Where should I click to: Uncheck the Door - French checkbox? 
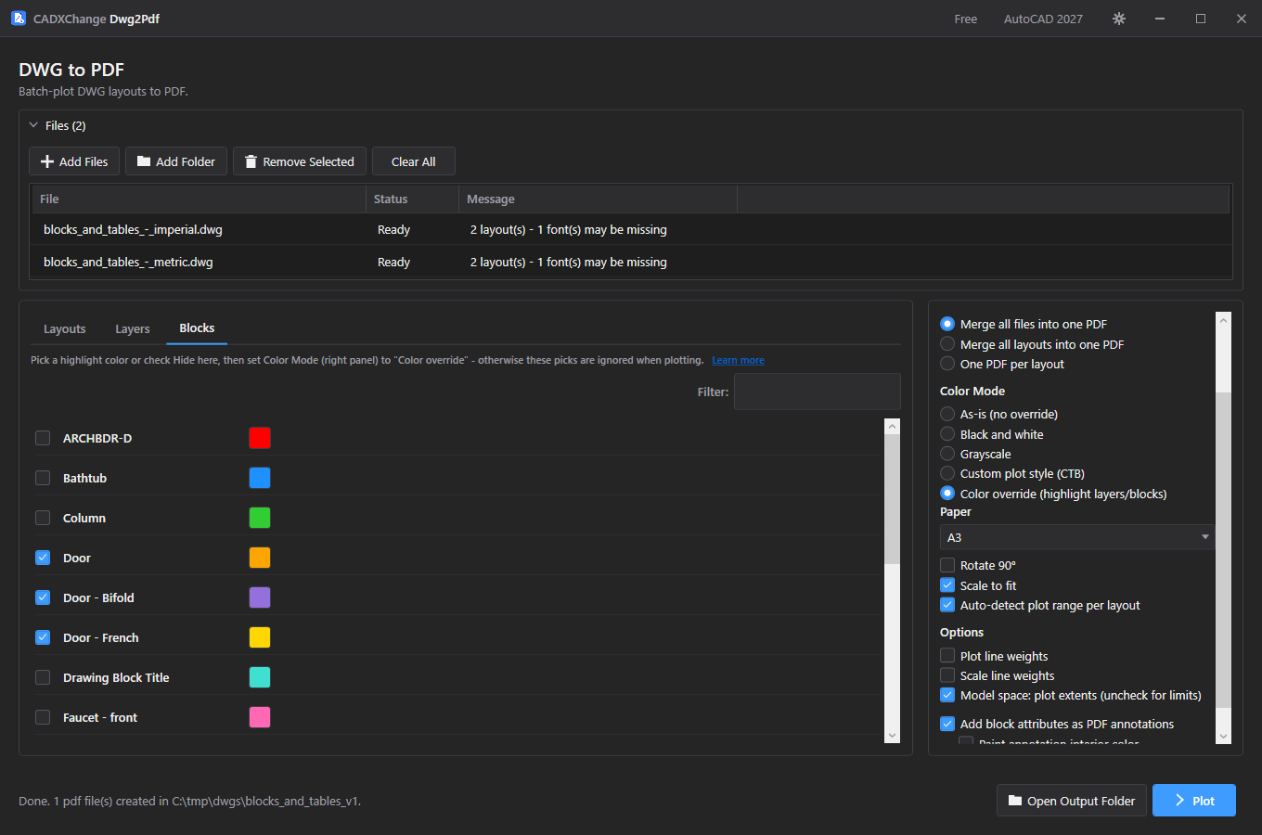[x=43, y=637]
